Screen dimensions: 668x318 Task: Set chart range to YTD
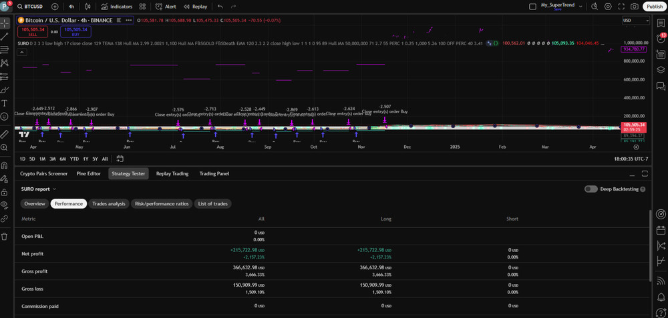tap(74, 159)
